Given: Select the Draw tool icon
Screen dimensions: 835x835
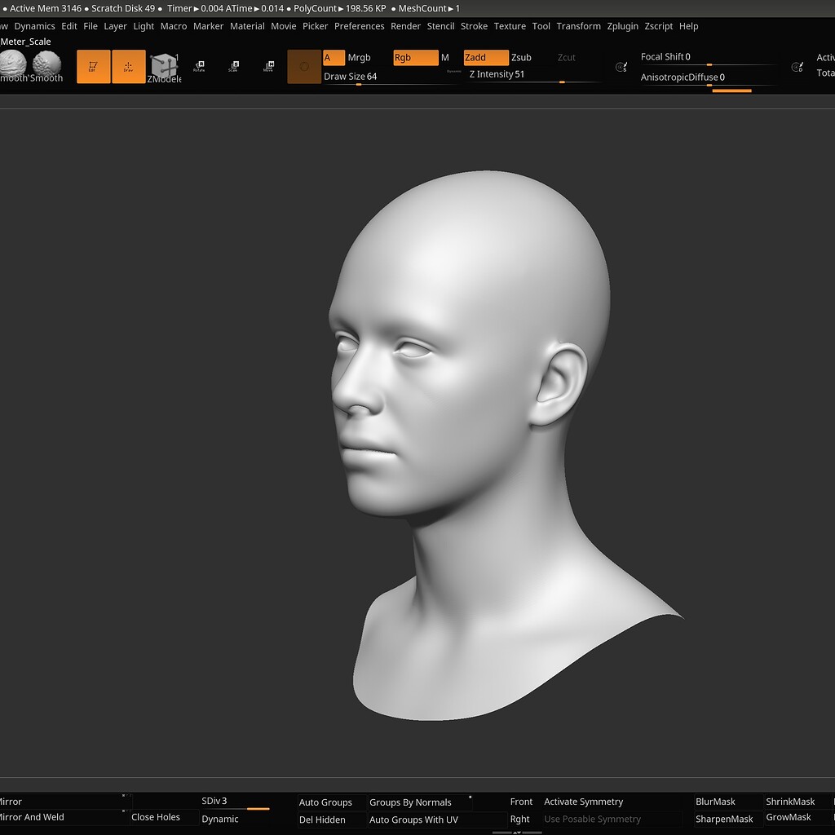Looking at the screenshot, I should pyautogui.click(x=128, y=67).
